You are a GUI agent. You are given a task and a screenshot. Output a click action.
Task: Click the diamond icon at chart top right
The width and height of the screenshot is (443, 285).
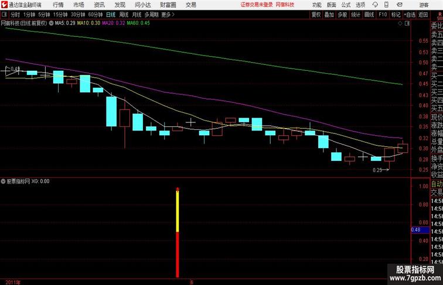(x=400, y=23)
